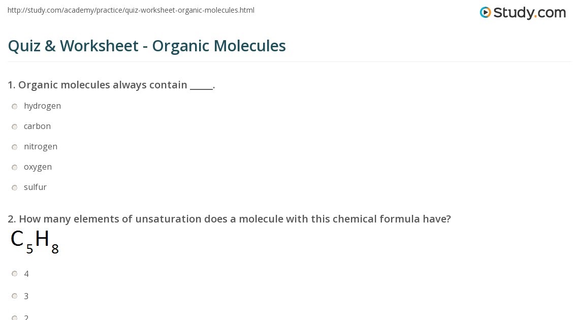Click the carbon answer label
579x320 pixels.
coord(37,126)
